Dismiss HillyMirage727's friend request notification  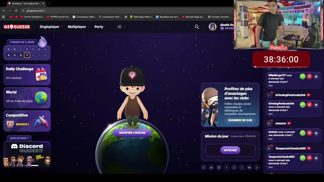pyautogui.click(x=316, y=77)
